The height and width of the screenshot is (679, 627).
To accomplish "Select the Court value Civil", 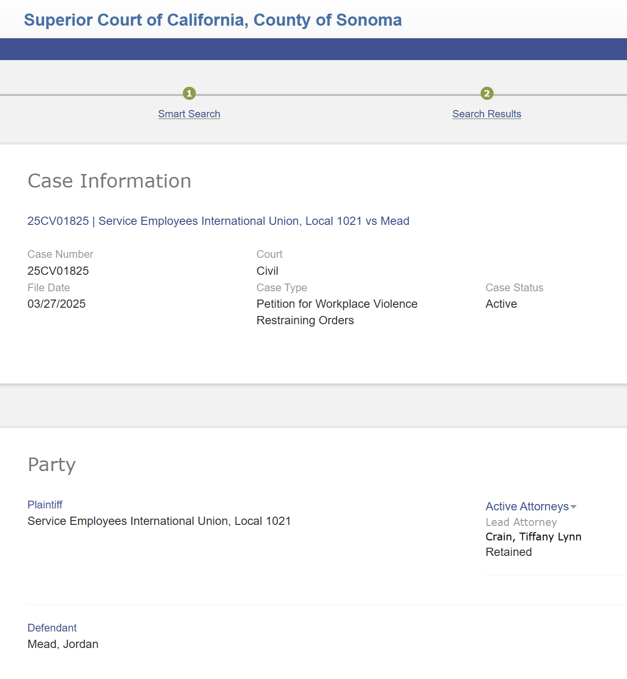I will pos(267,271).
